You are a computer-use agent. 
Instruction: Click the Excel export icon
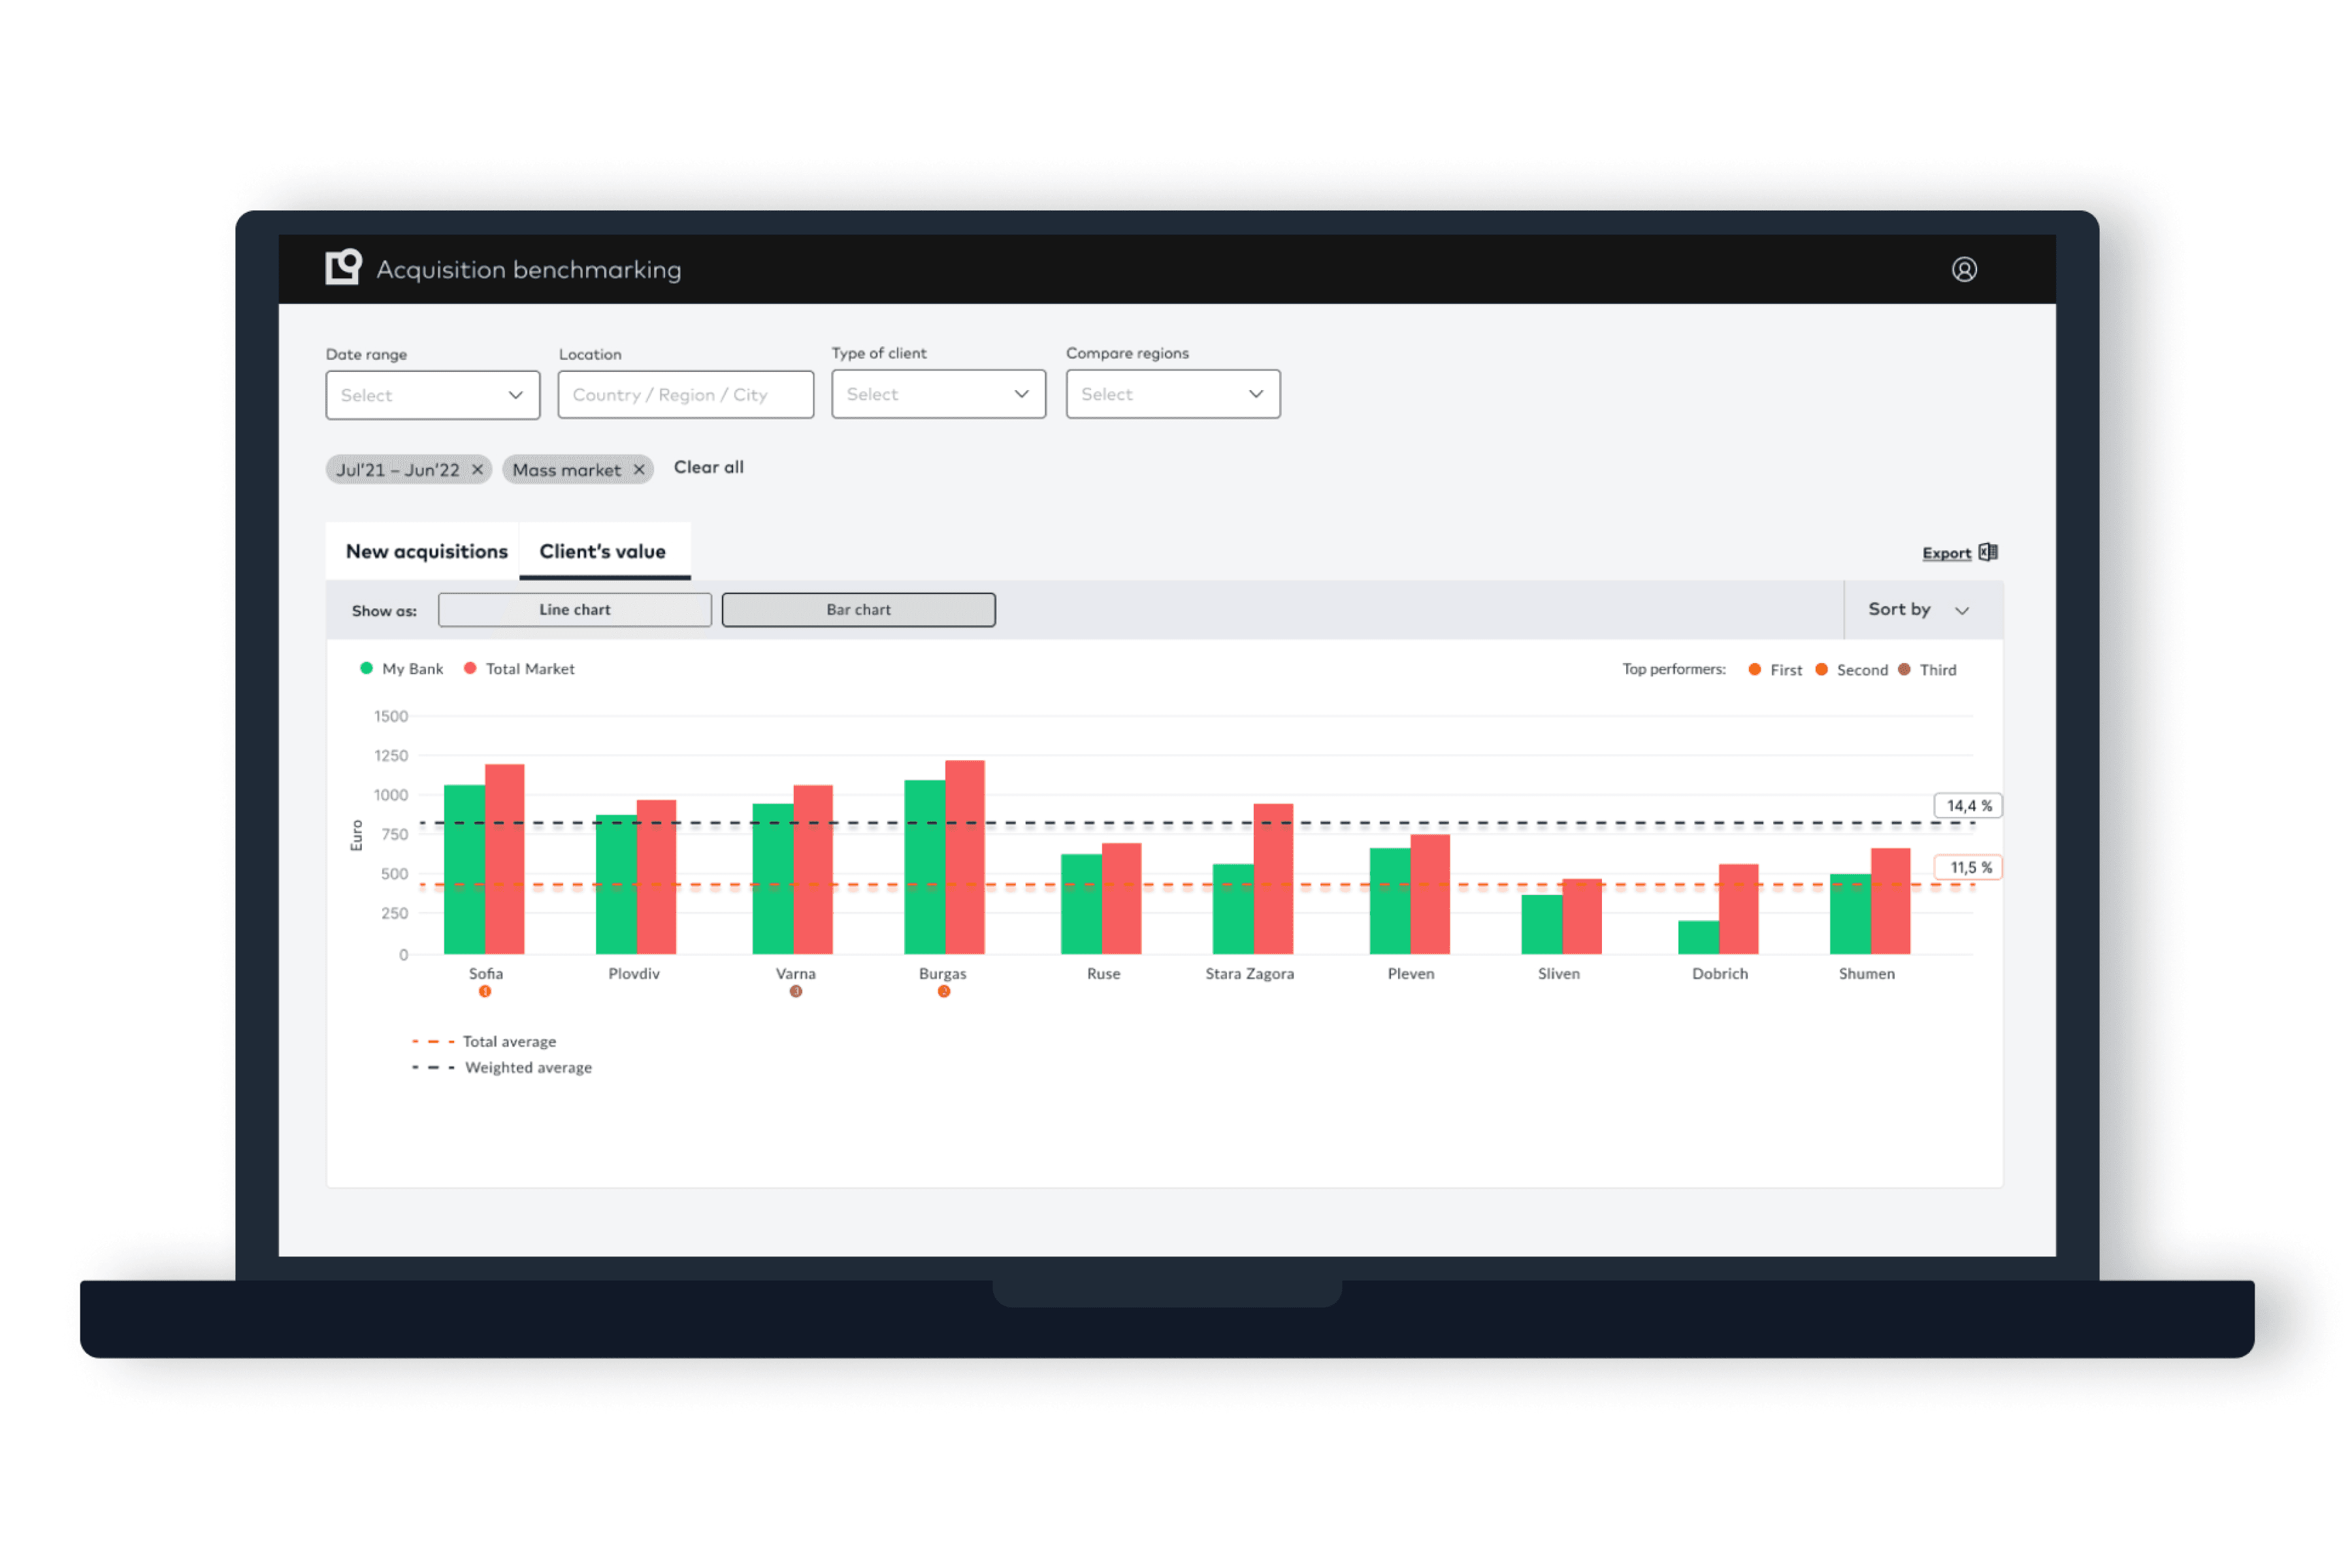click(x=1988, y=552)
